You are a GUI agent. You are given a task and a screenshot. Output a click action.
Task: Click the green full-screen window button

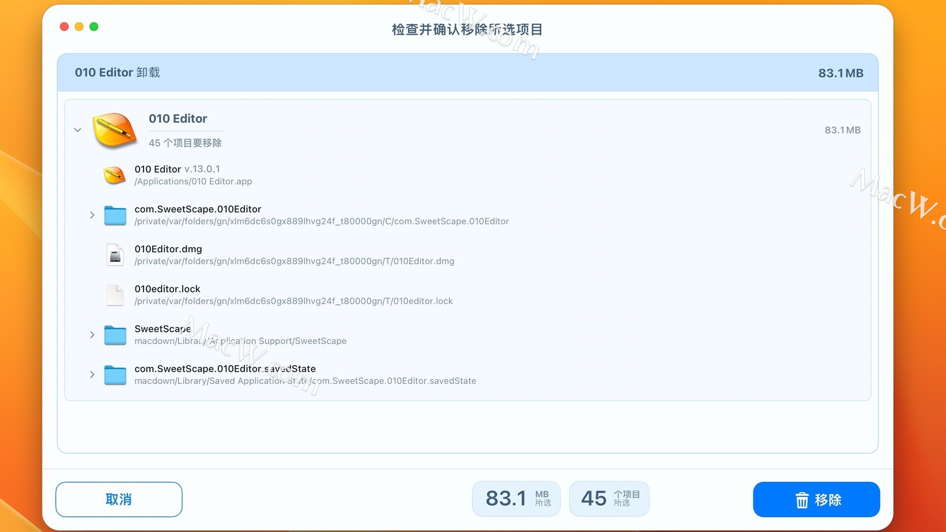tap(94, 27)
